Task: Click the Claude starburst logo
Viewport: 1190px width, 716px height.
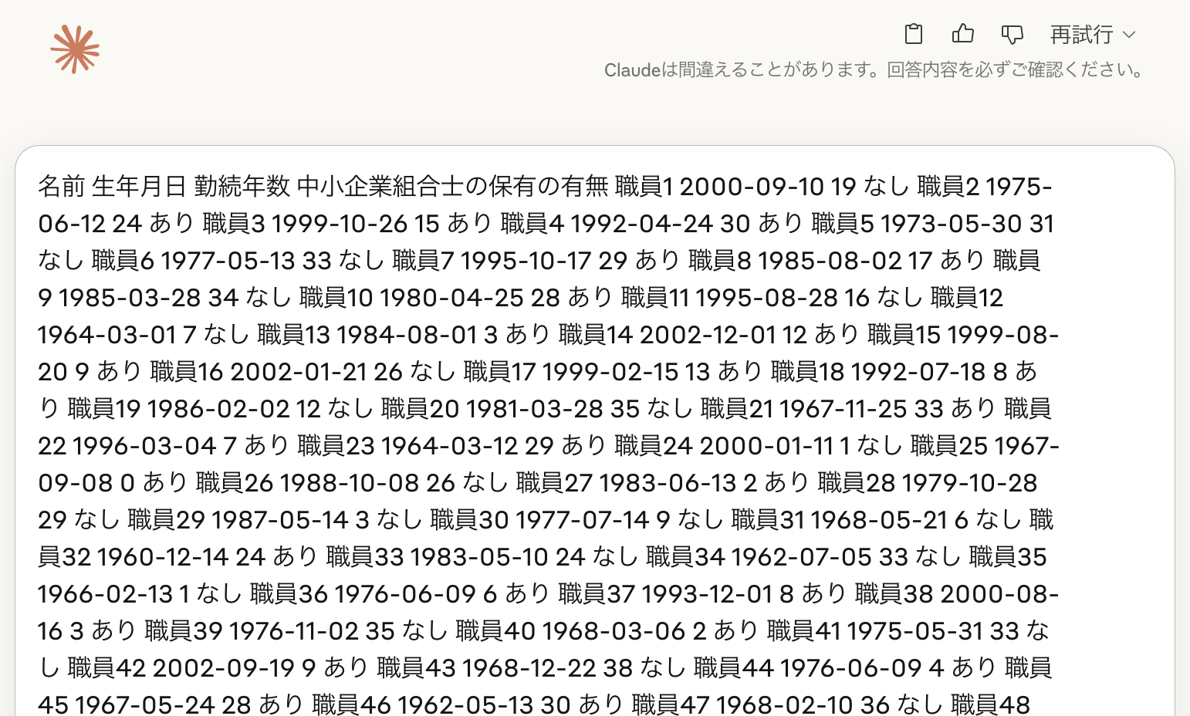Action: click(x=75, y=49)
